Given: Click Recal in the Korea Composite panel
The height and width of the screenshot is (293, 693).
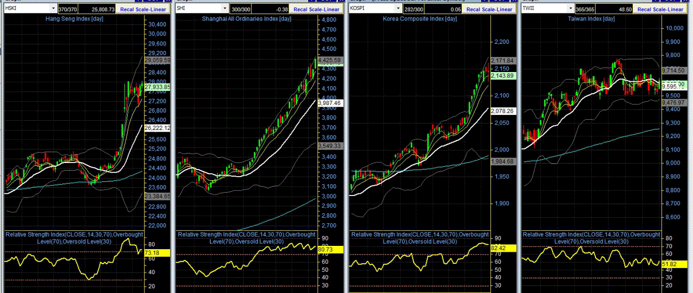Looking at the screenshot, I should 474,9.
